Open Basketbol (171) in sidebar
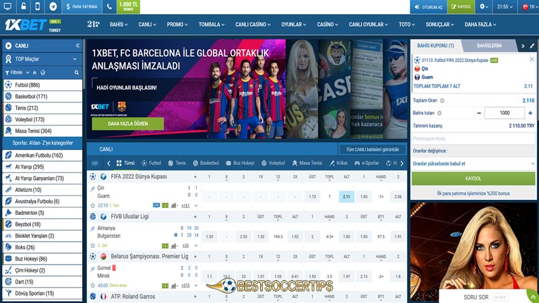This screenshot has height=303, width=539. [x=42, y=96]
